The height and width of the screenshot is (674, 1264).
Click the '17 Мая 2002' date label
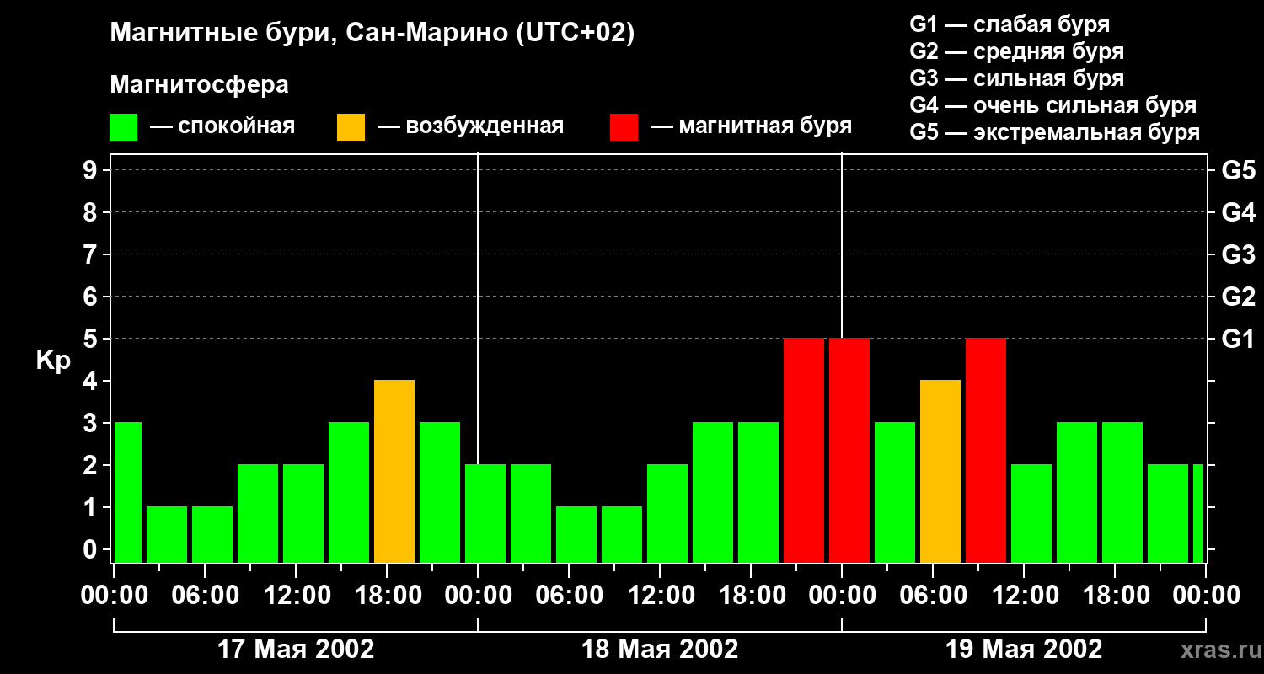pos(296,649)
